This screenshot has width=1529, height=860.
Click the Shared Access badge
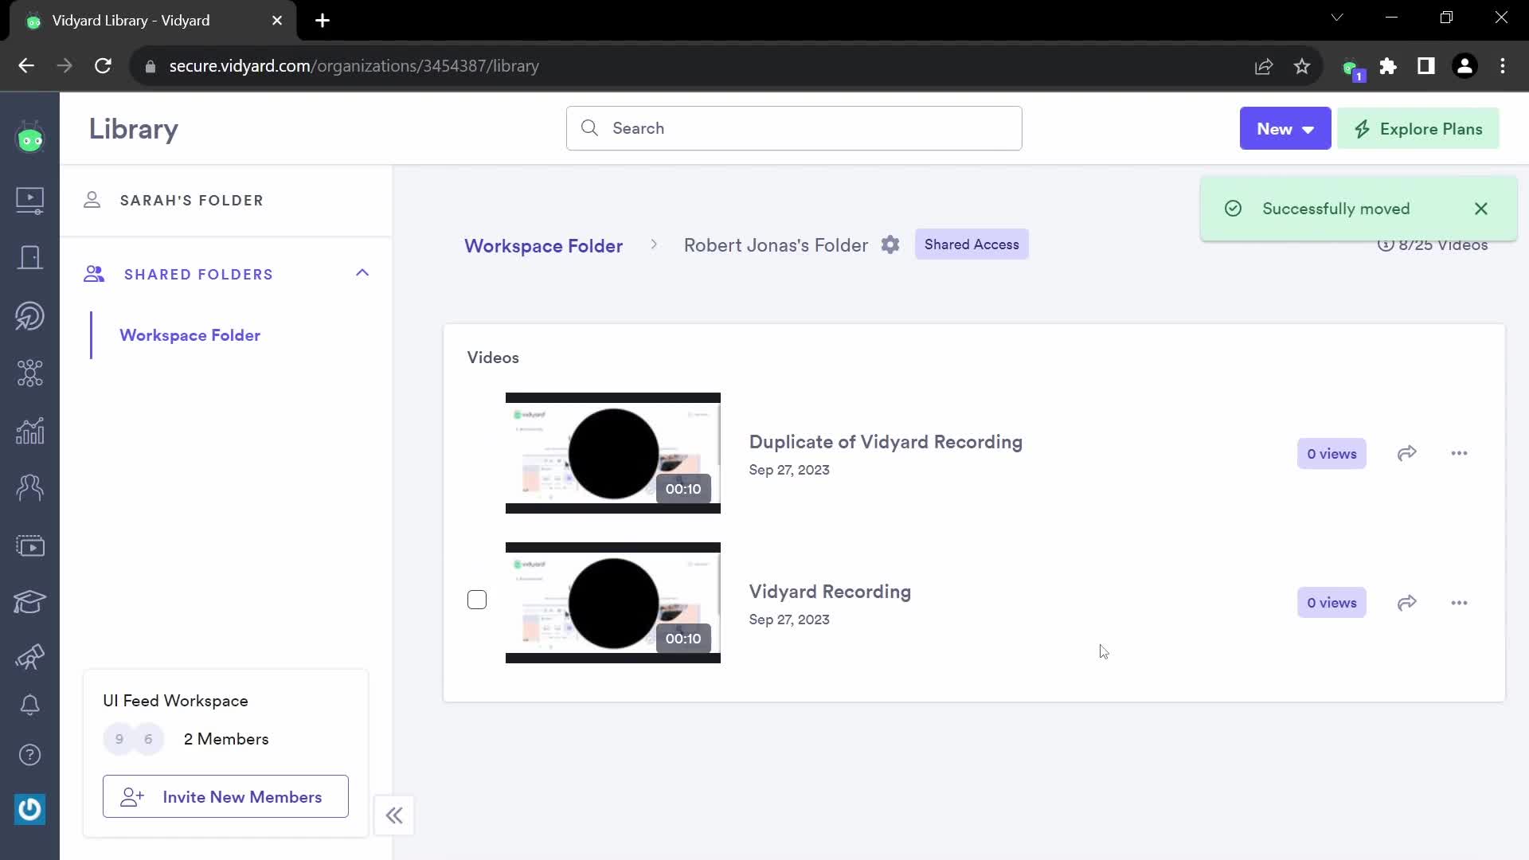point(972,244)
